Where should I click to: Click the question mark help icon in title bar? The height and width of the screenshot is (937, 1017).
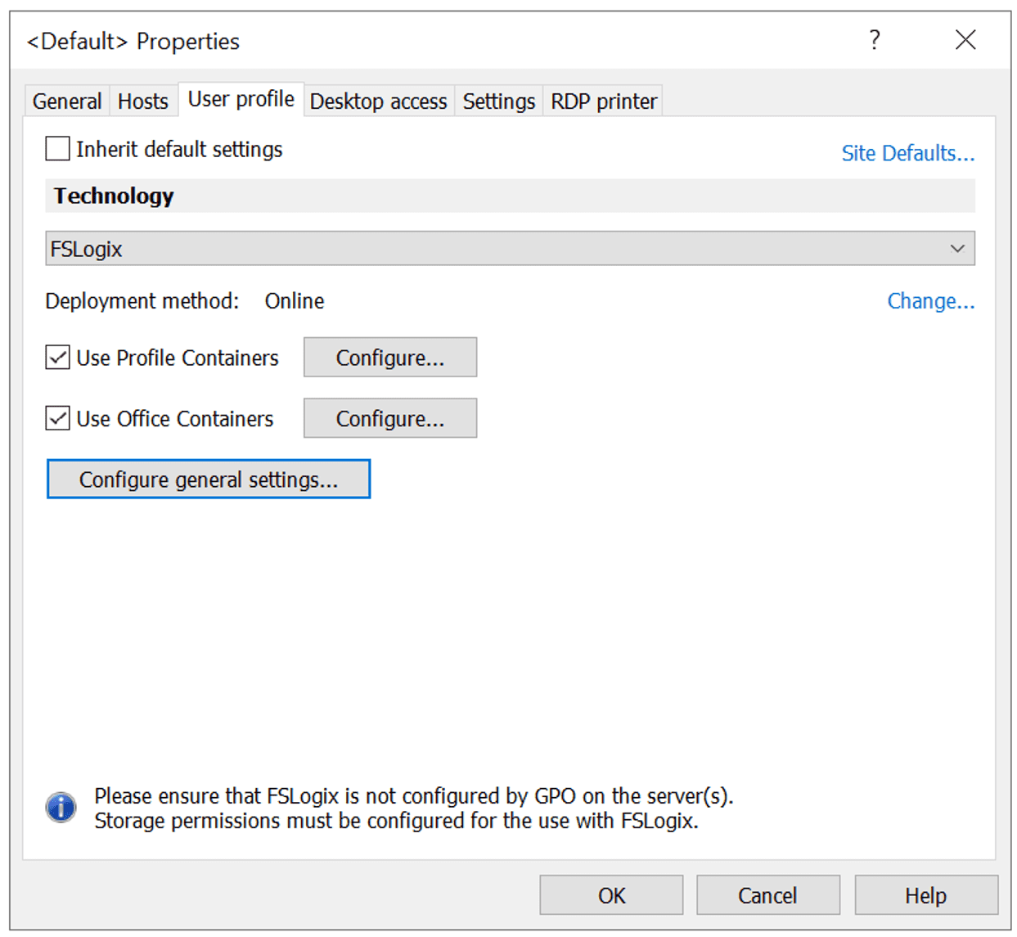pos(874,39)
